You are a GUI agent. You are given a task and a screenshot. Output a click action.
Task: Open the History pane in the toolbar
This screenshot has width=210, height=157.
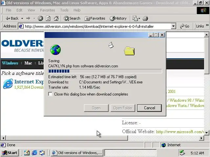tap(118, 18)
